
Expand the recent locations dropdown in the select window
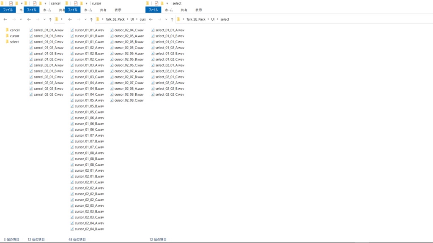point(166,19)
